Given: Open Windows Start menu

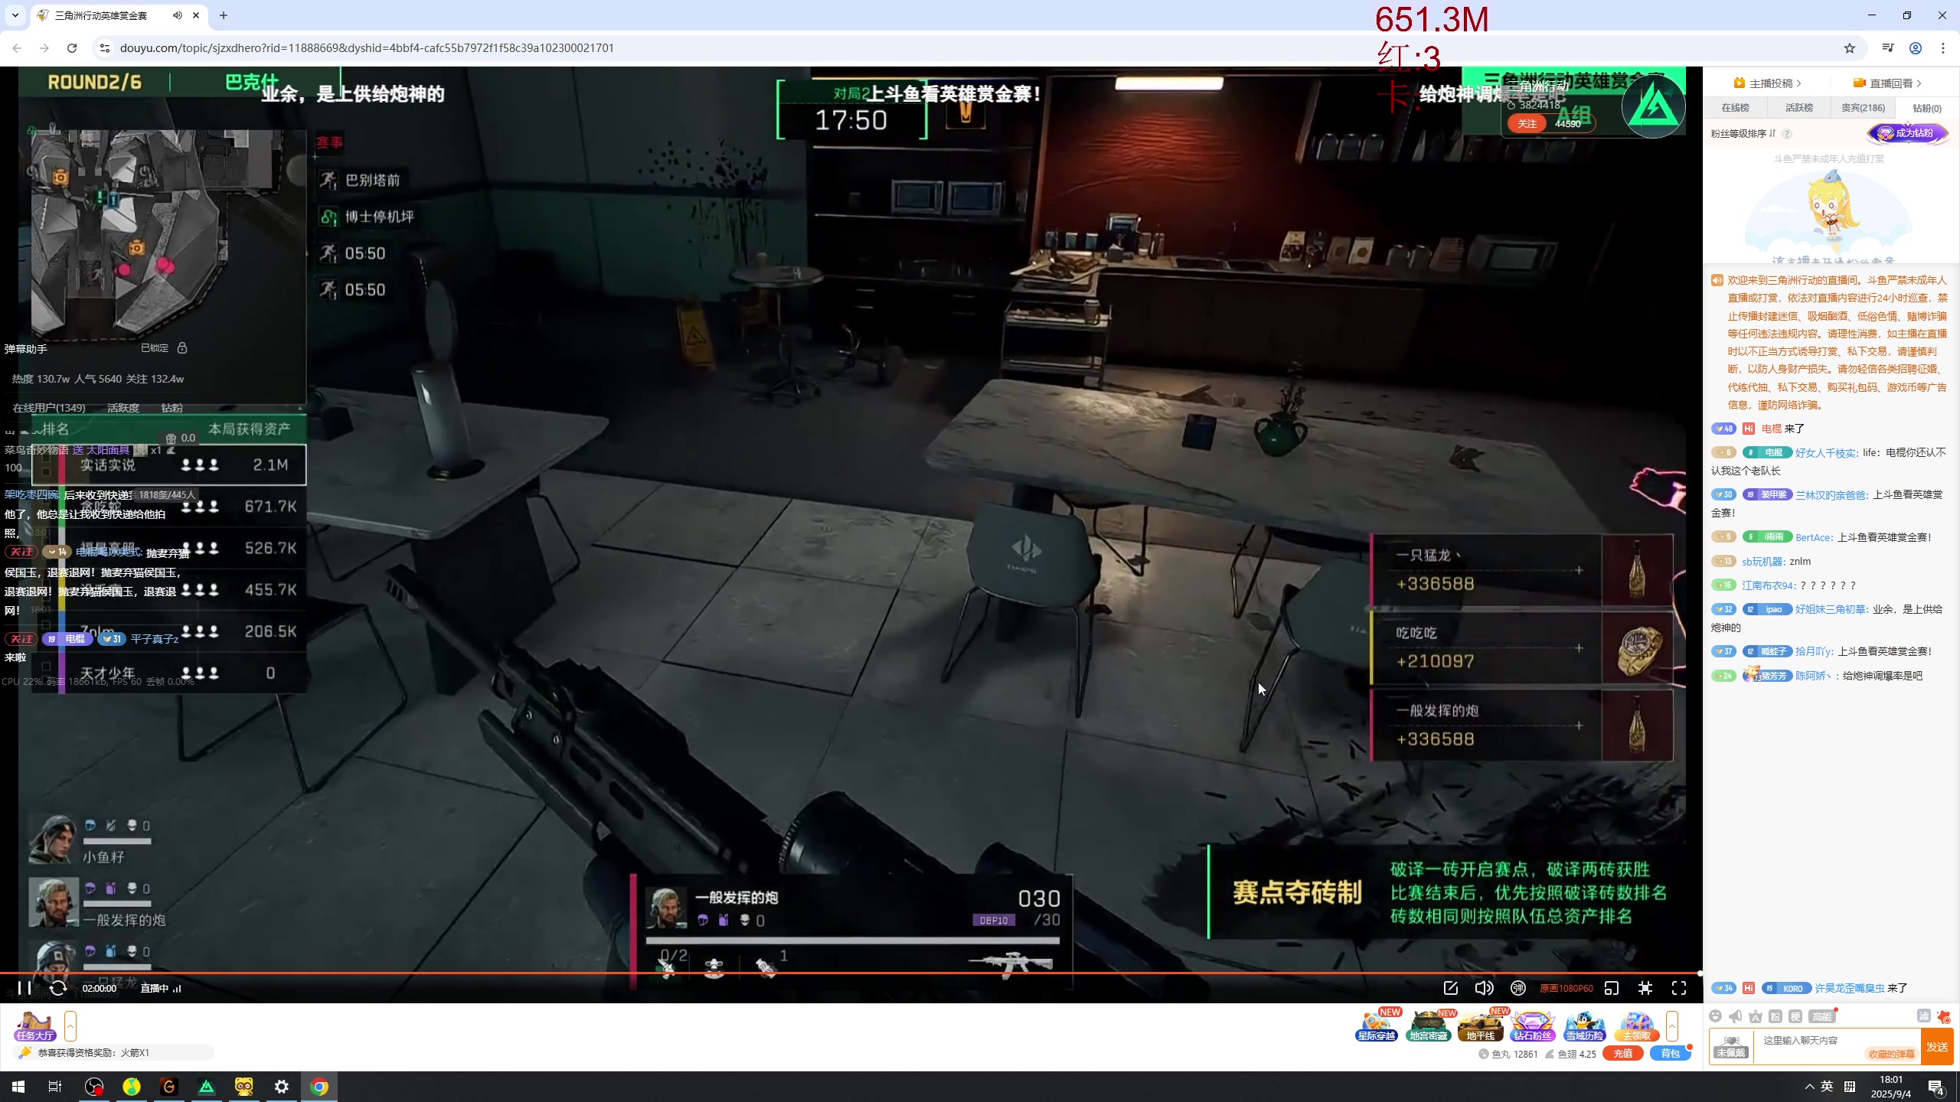Looking at the screenshot, I should tap(18, 1087).
